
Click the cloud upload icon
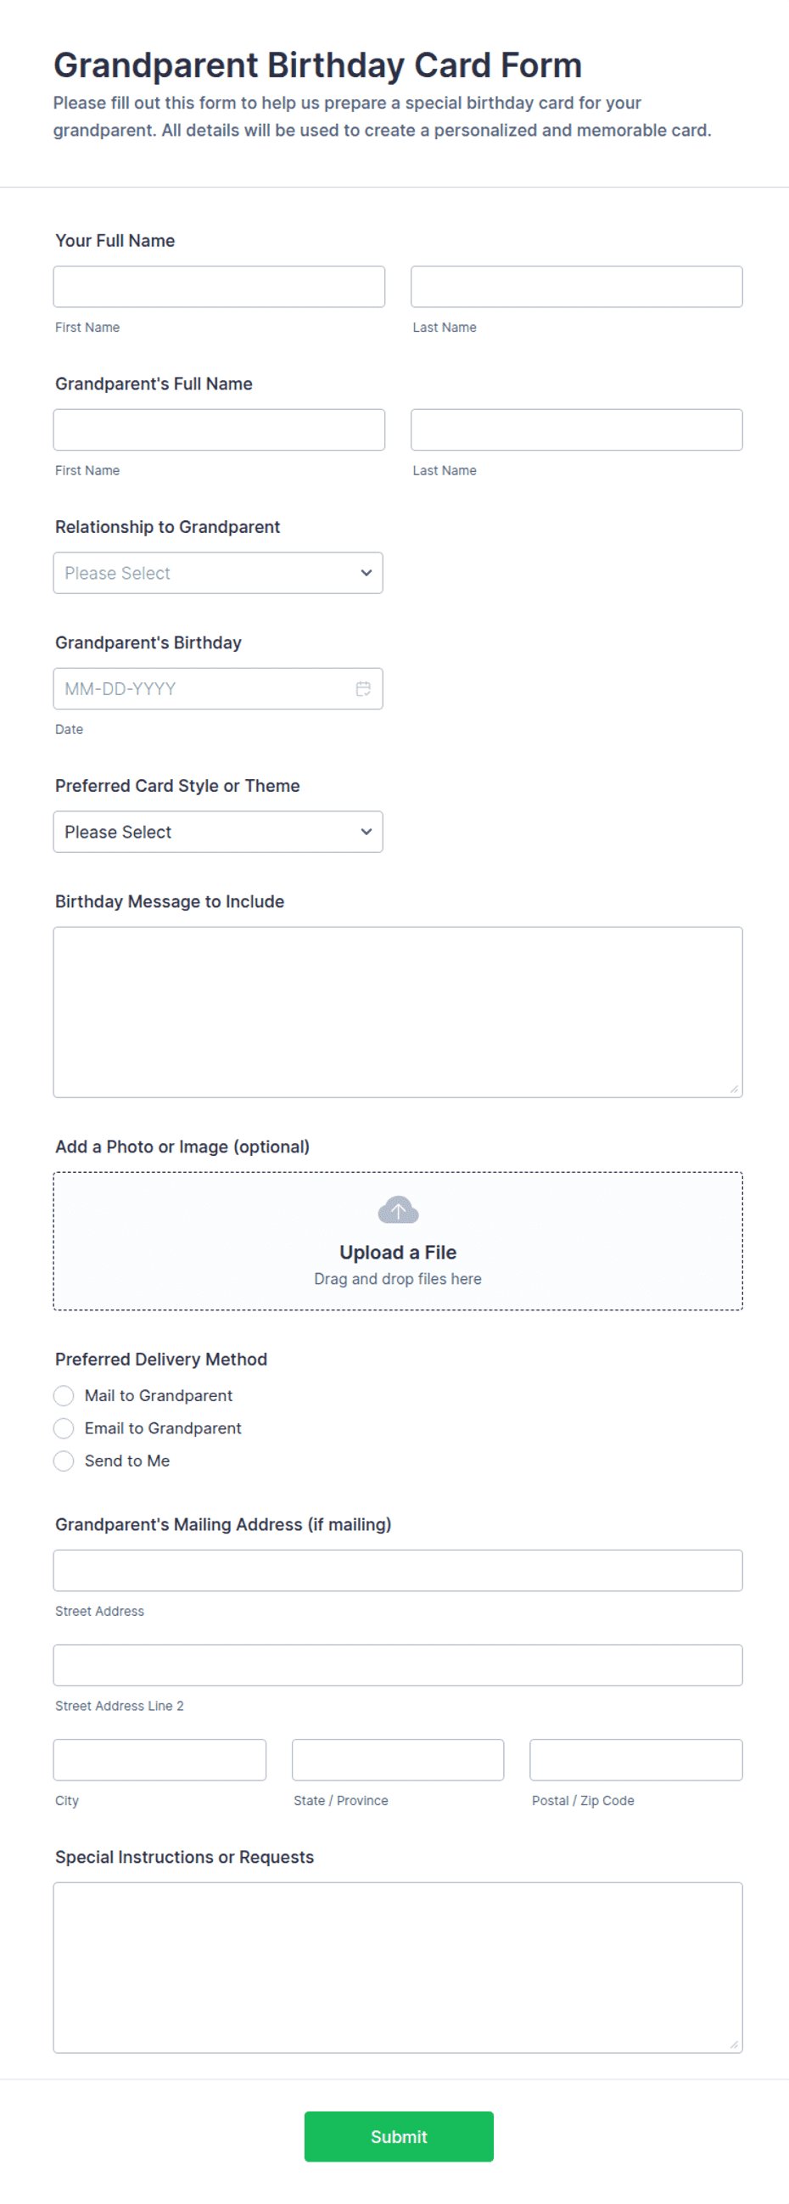pos(398,1210)
